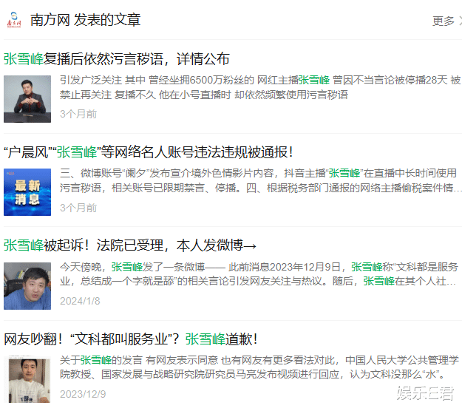Click snippet about 6500万粉丝 网红主播

coord(260,87)
